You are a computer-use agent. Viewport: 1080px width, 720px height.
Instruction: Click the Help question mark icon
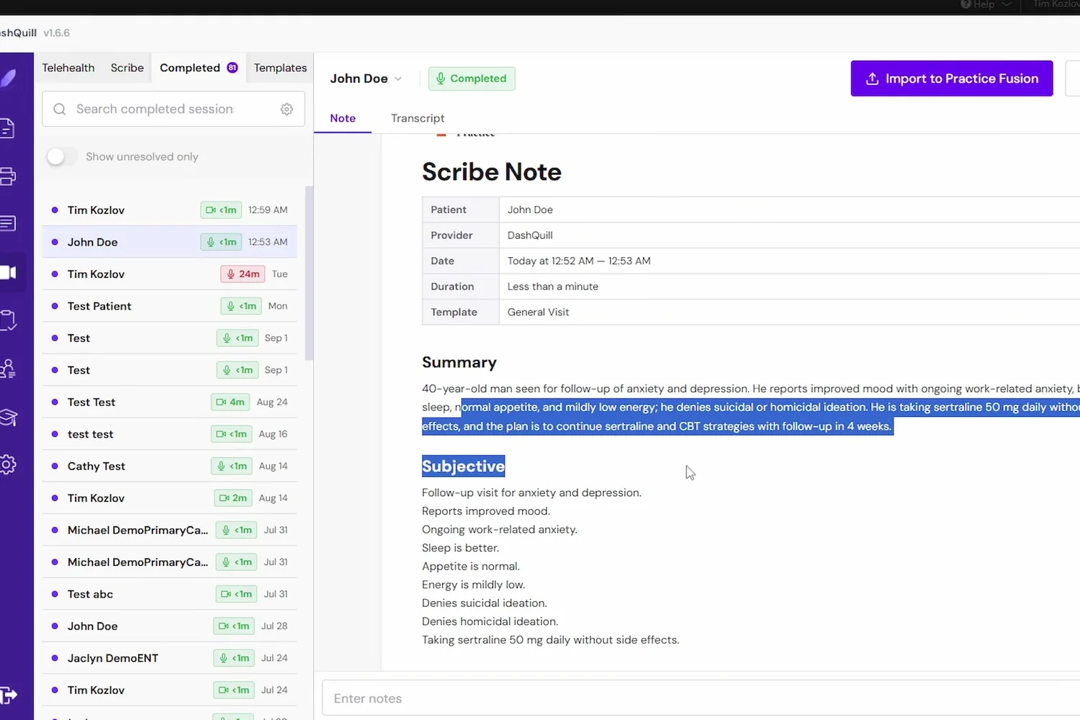[966, 4]
